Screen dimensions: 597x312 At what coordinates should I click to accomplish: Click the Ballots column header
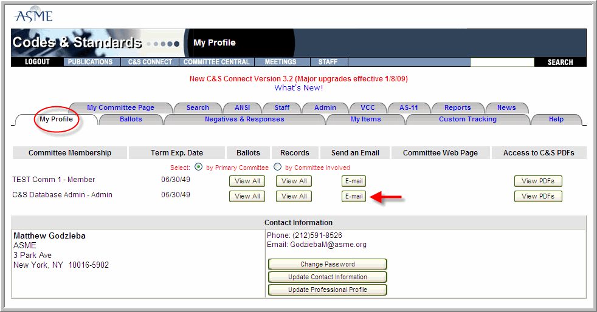(x=248, y=153)
